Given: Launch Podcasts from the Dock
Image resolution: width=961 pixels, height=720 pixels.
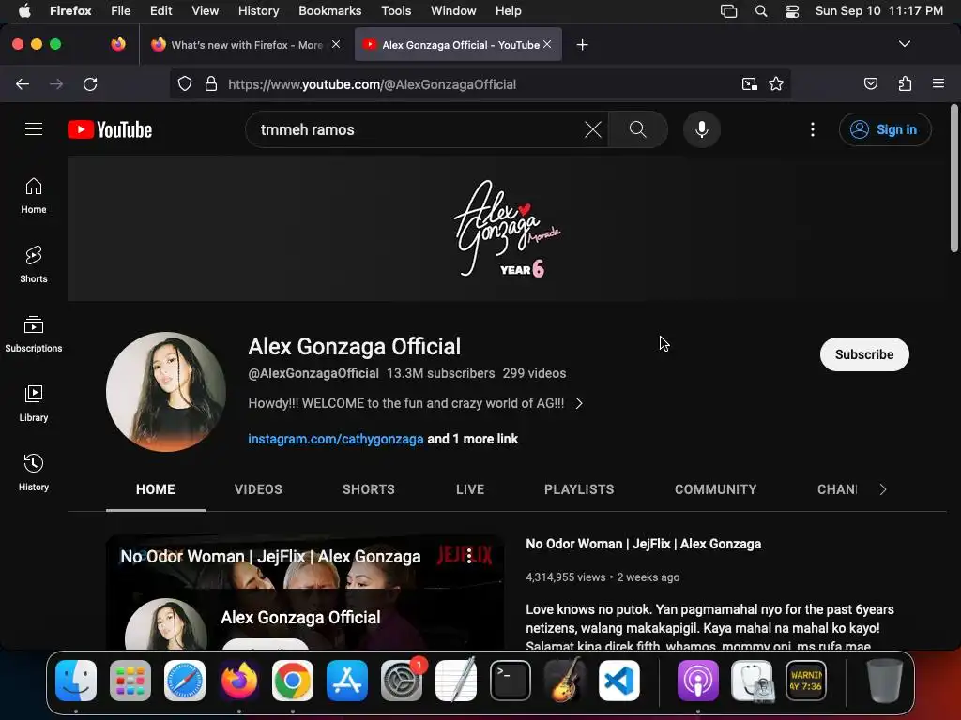Looking at the screenshot, I should (697, 681).
